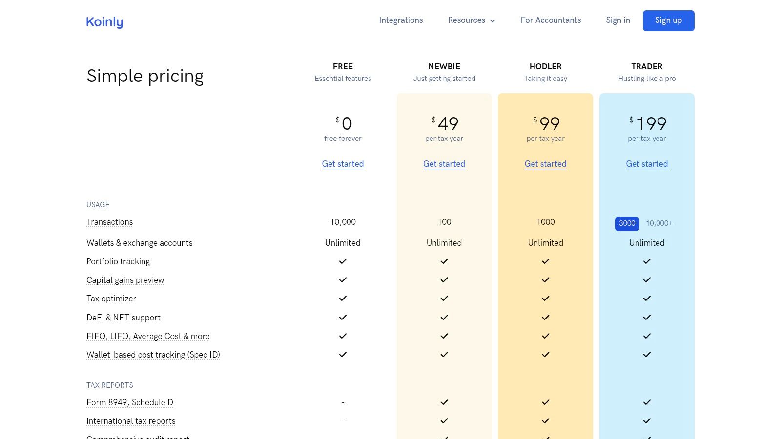
Task: Click the Koinly logo
Action: [x=104, y=22]
